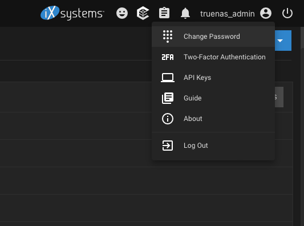Select the About menu item
This screenshot has height=226, width=304.
click(x=213, y=119)
